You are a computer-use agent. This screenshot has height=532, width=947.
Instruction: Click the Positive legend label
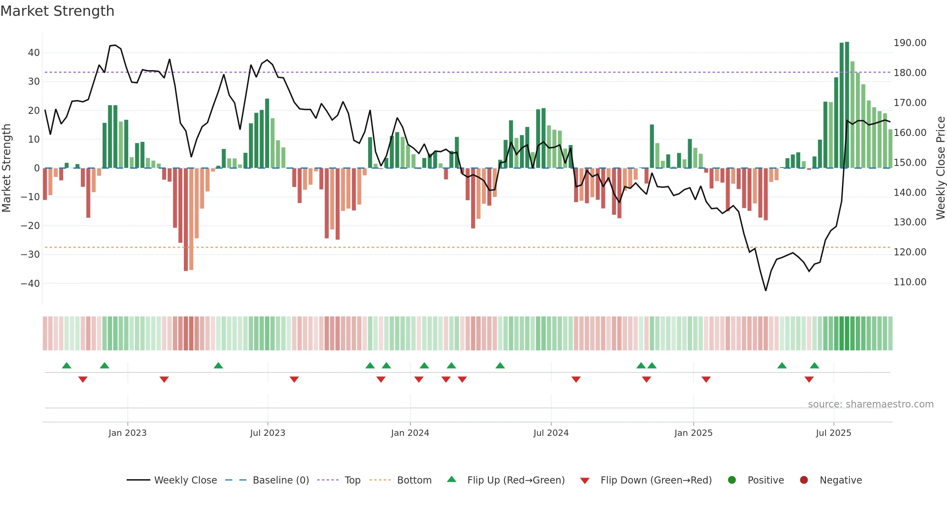[766, 480]
